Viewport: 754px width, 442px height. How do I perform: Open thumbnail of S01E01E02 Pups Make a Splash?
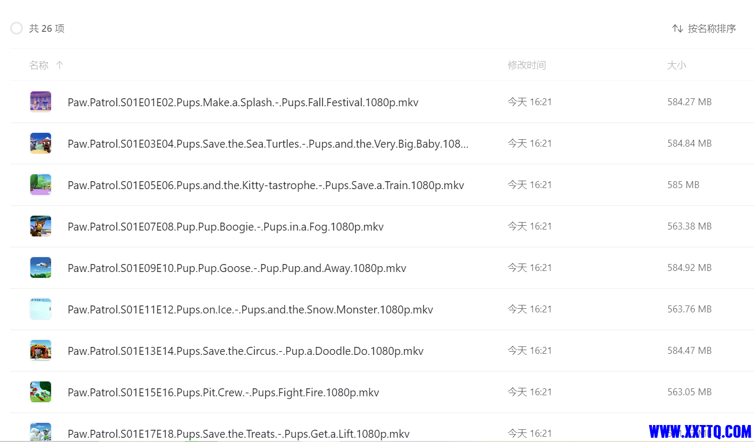click(x=40, y=101)
